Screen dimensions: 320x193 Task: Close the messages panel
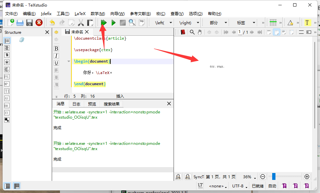(x=169, y=104)
